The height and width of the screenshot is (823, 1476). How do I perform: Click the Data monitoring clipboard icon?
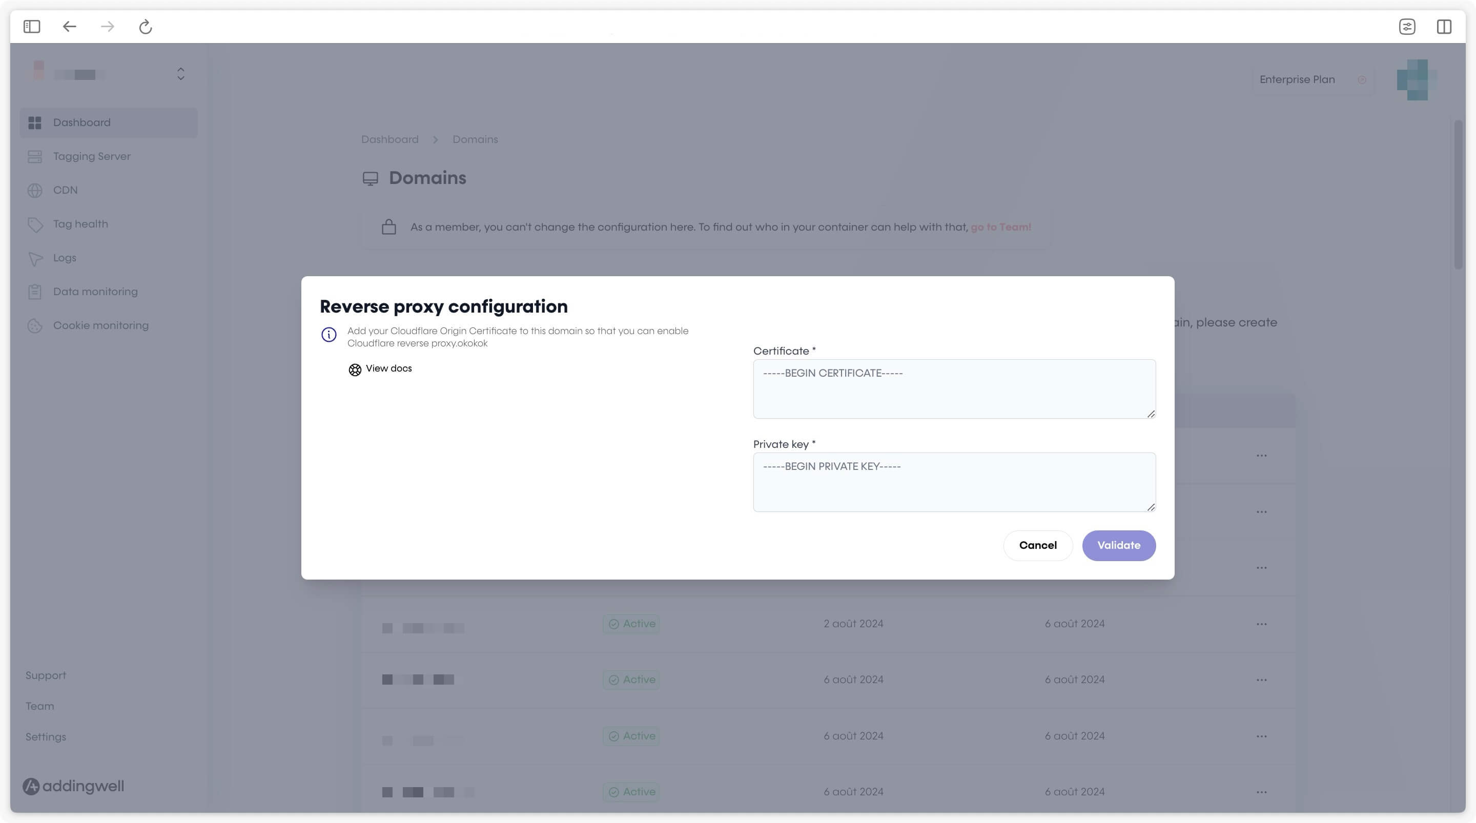tap(35, 292)
